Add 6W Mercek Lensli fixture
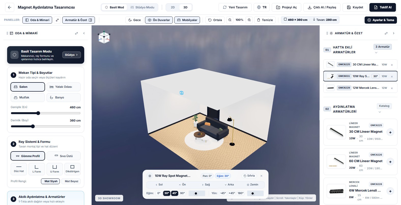Screen dimensions: 401x205 coord(390,191)
